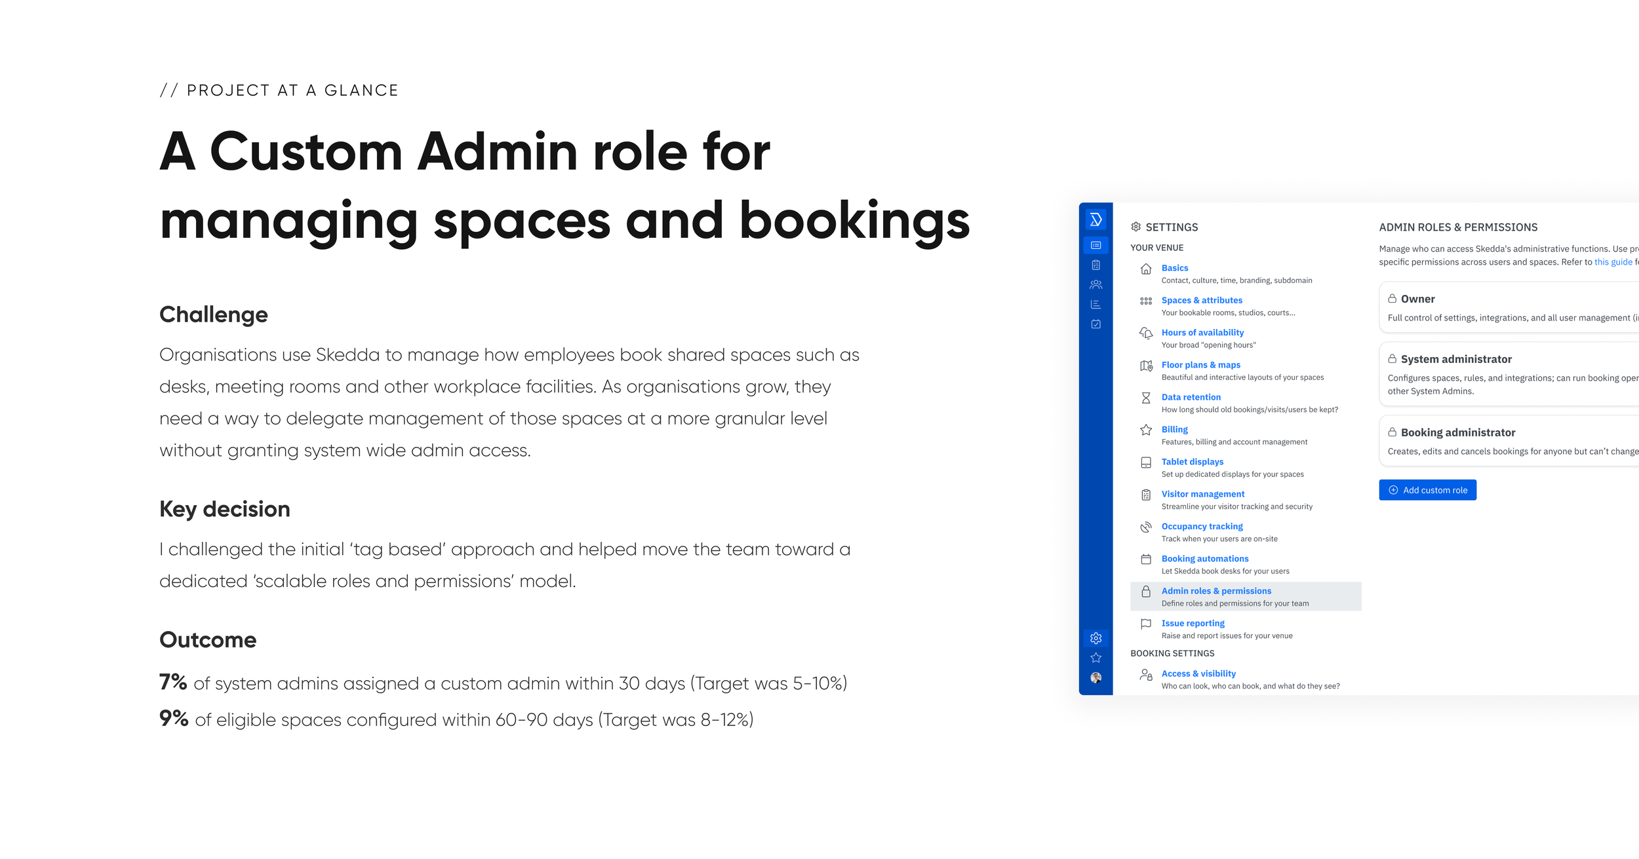The width and height of the screenshot is (1639, 859).
Task: Open the calendar check icon in the sidebar
Action: pyautogui.click(x=1096, y=324)
